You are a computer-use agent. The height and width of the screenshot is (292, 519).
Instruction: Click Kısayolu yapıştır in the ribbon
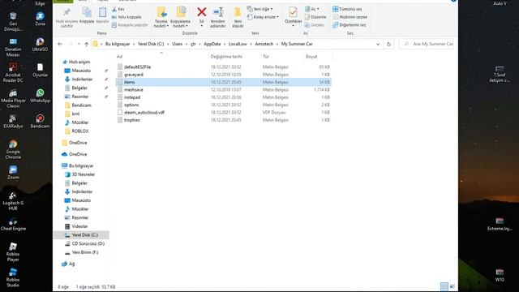[130, 25]
